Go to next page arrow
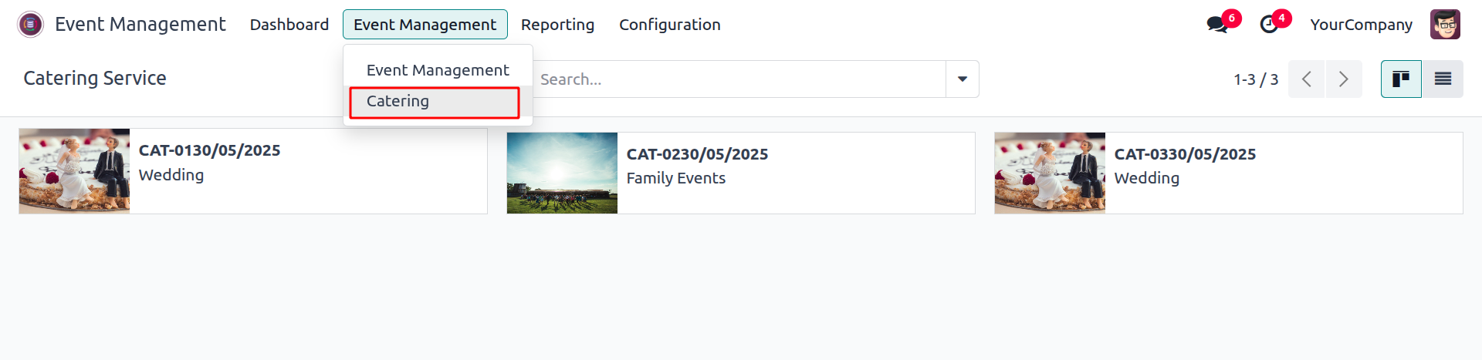This screenshot has width=1482, height=360. (1344, 79)
